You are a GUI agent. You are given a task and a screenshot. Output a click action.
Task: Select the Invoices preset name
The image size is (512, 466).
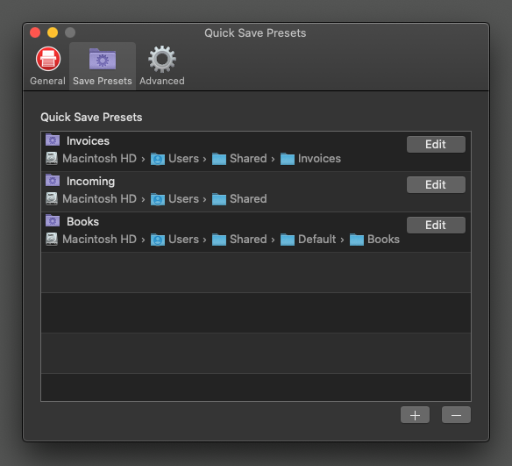click(x=88, y=140)
